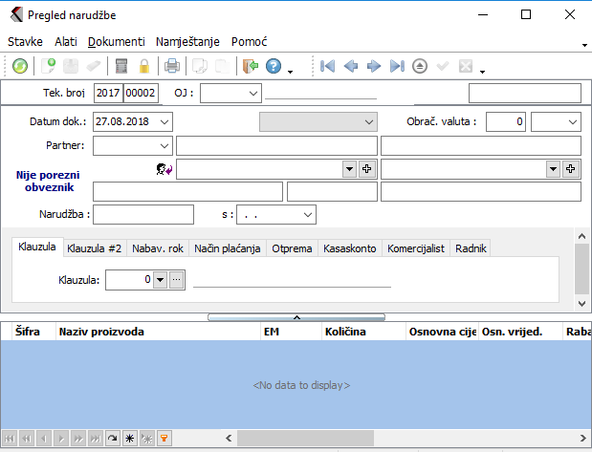This screenshot has width=592, height=452.
Task: Expand the OJ combo box
Action: point(252,93)
